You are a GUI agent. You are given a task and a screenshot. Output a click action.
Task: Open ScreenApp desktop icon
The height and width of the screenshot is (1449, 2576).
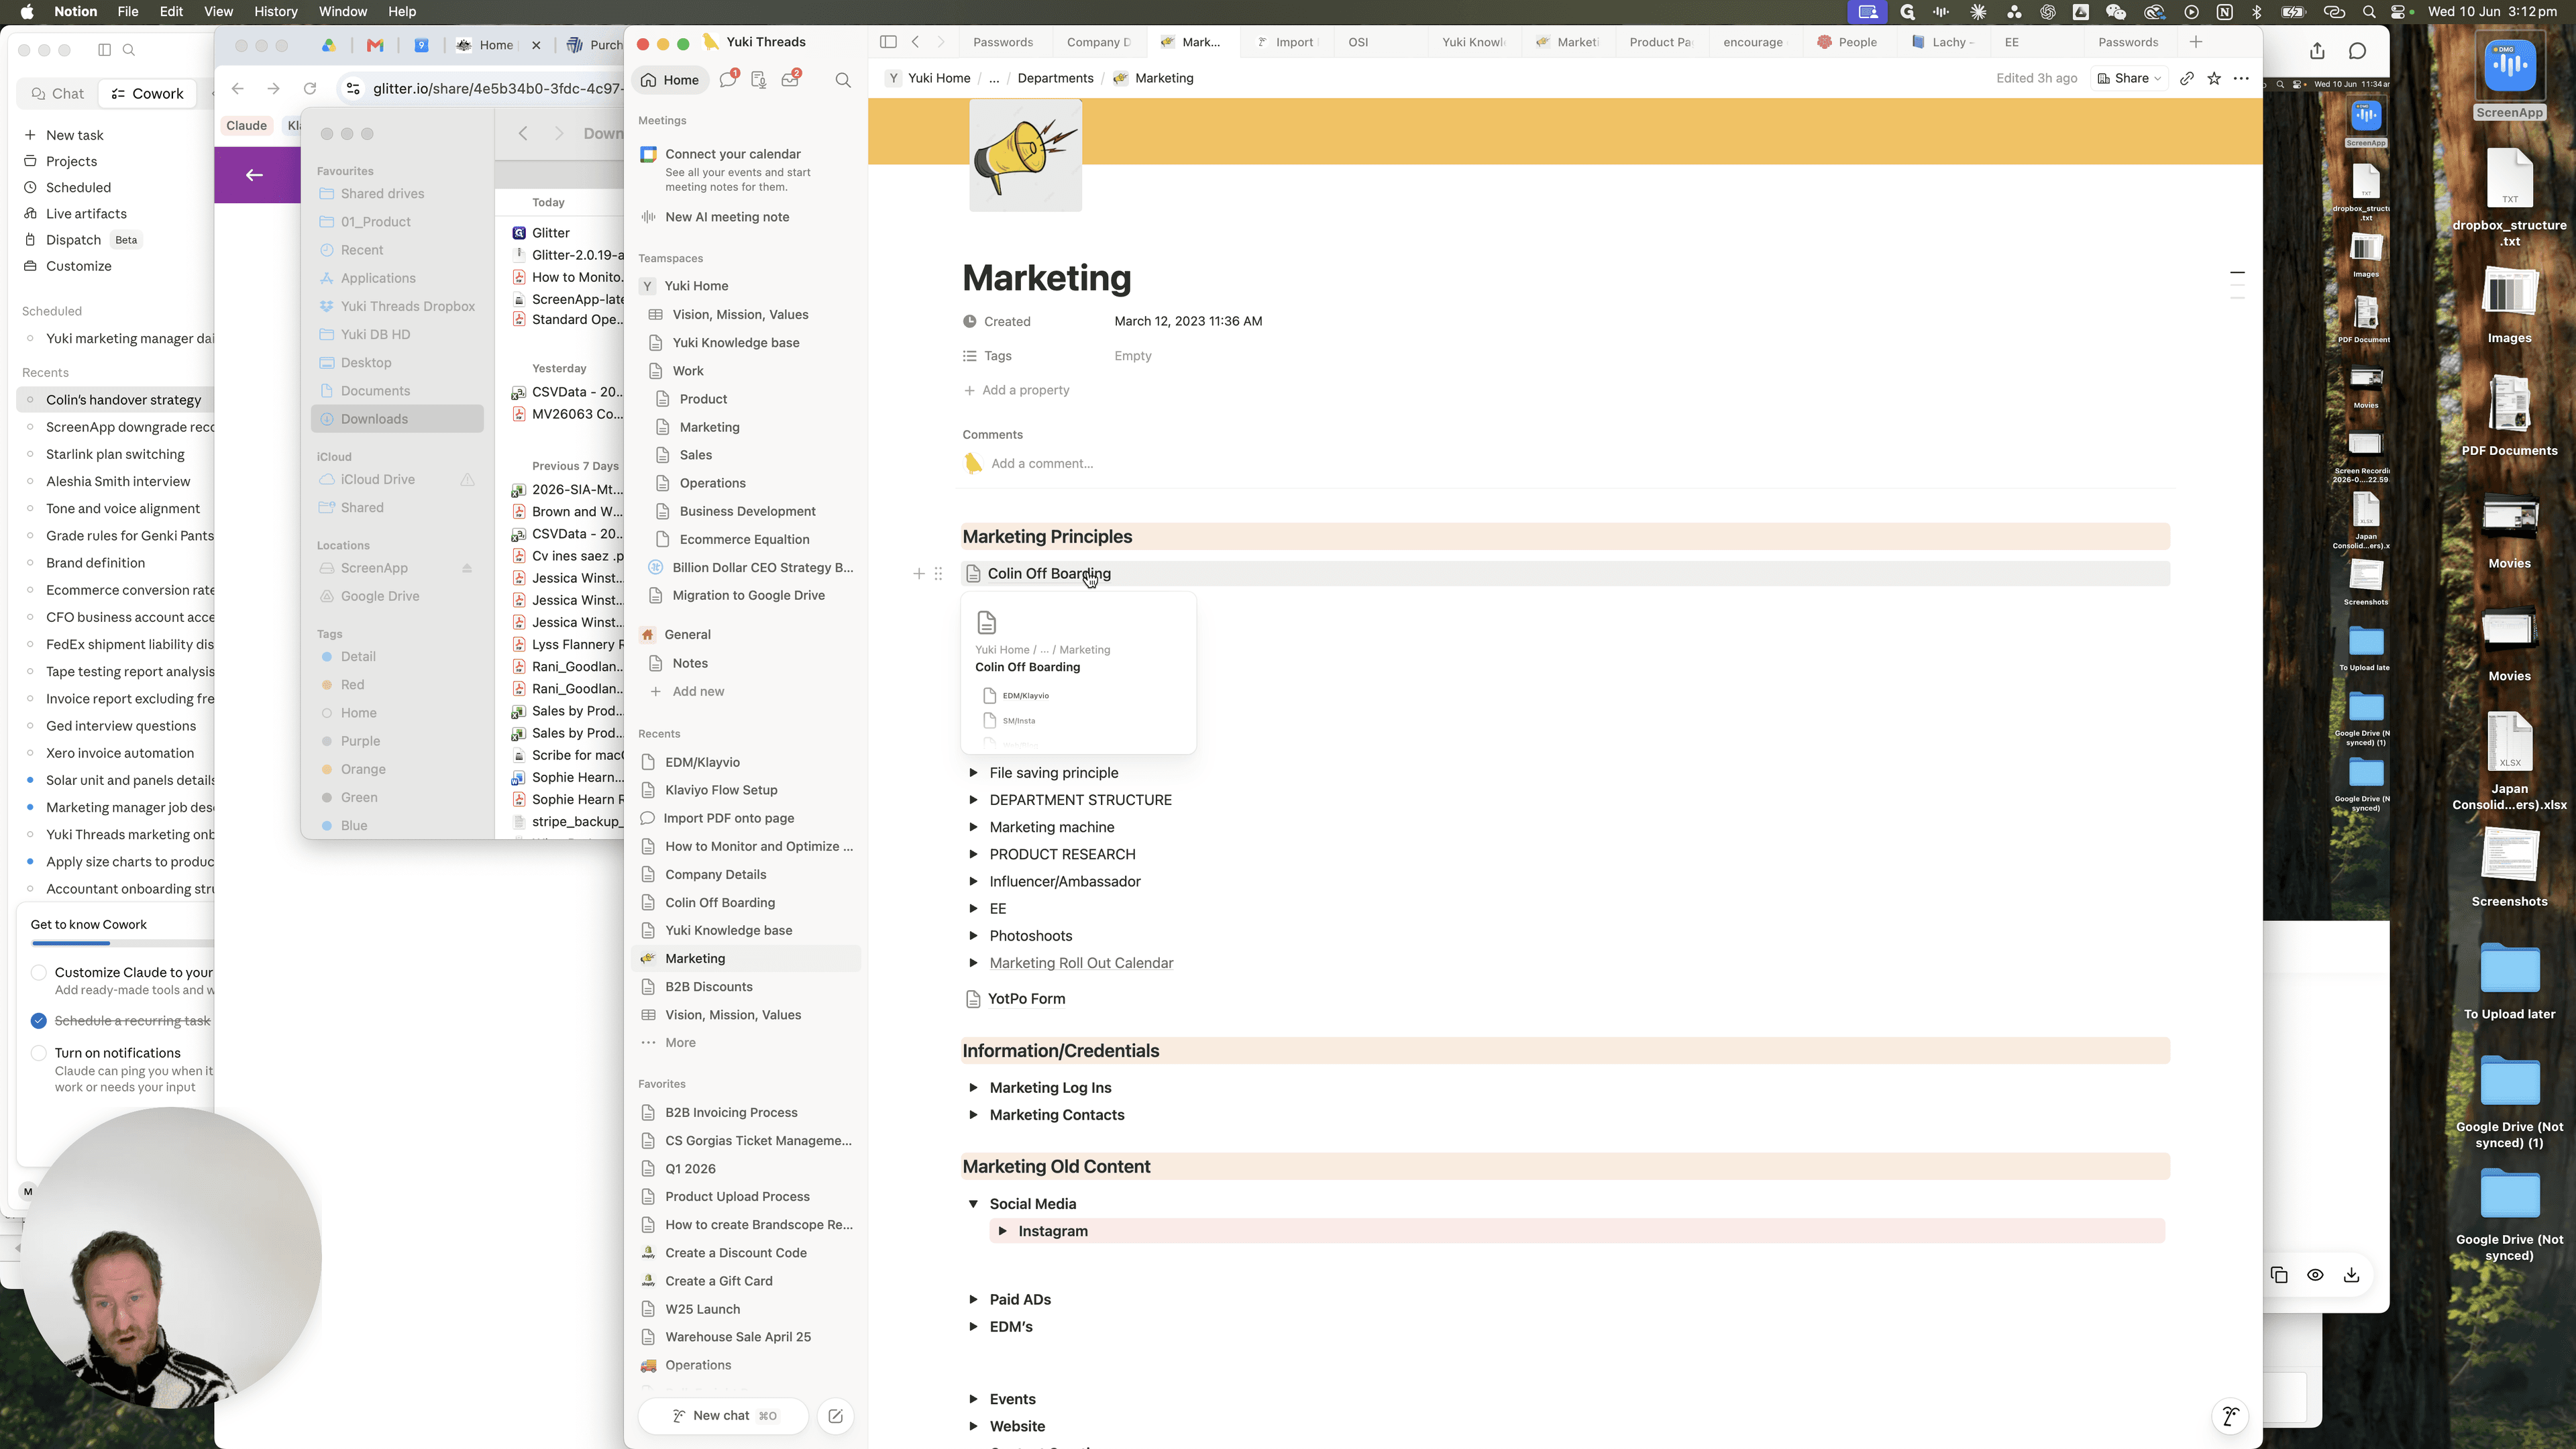point(2509,76)
